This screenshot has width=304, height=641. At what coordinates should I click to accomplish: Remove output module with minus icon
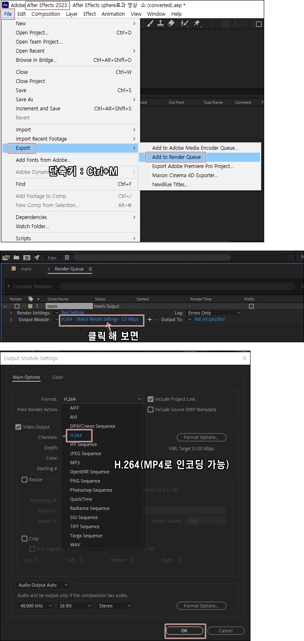(x=156, y=319)
